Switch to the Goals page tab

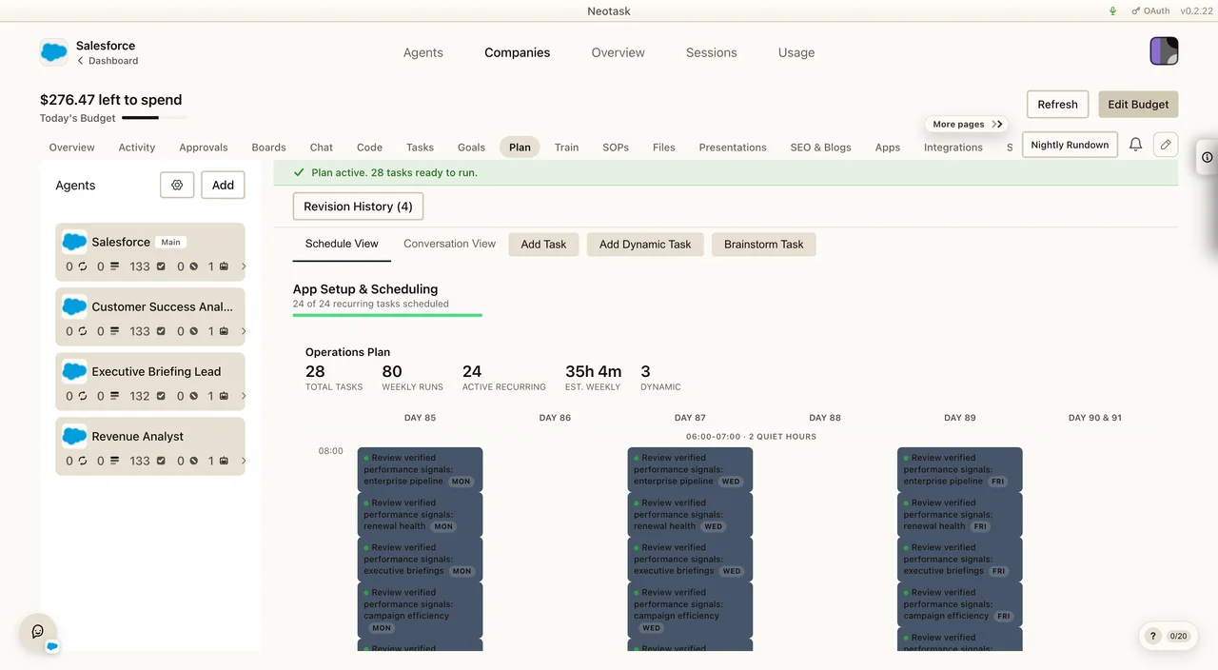[x=471, y=148]
